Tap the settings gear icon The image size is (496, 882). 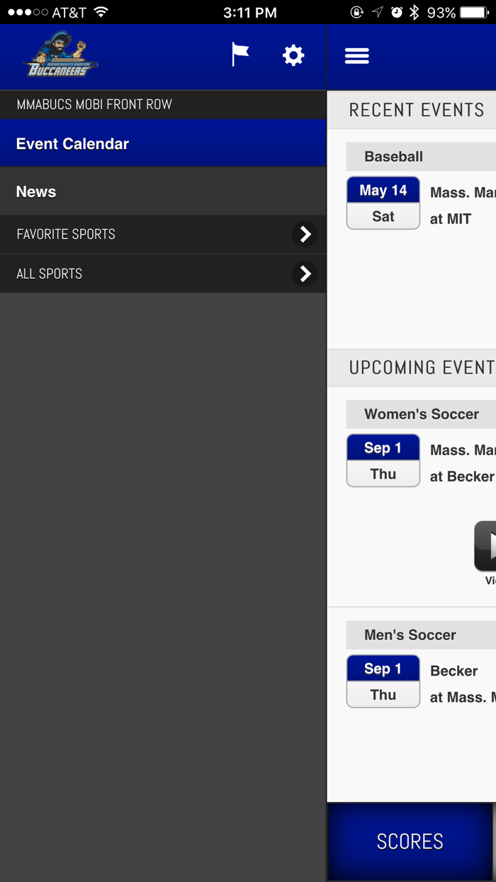click(293, 55)
